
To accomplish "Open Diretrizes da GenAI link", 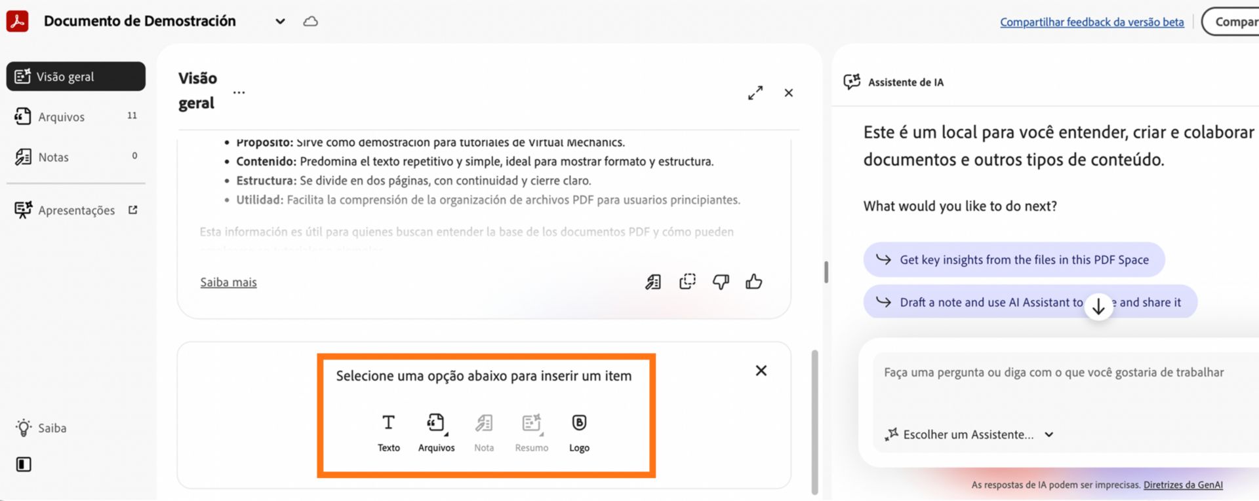I will [x=1183, y=485].
